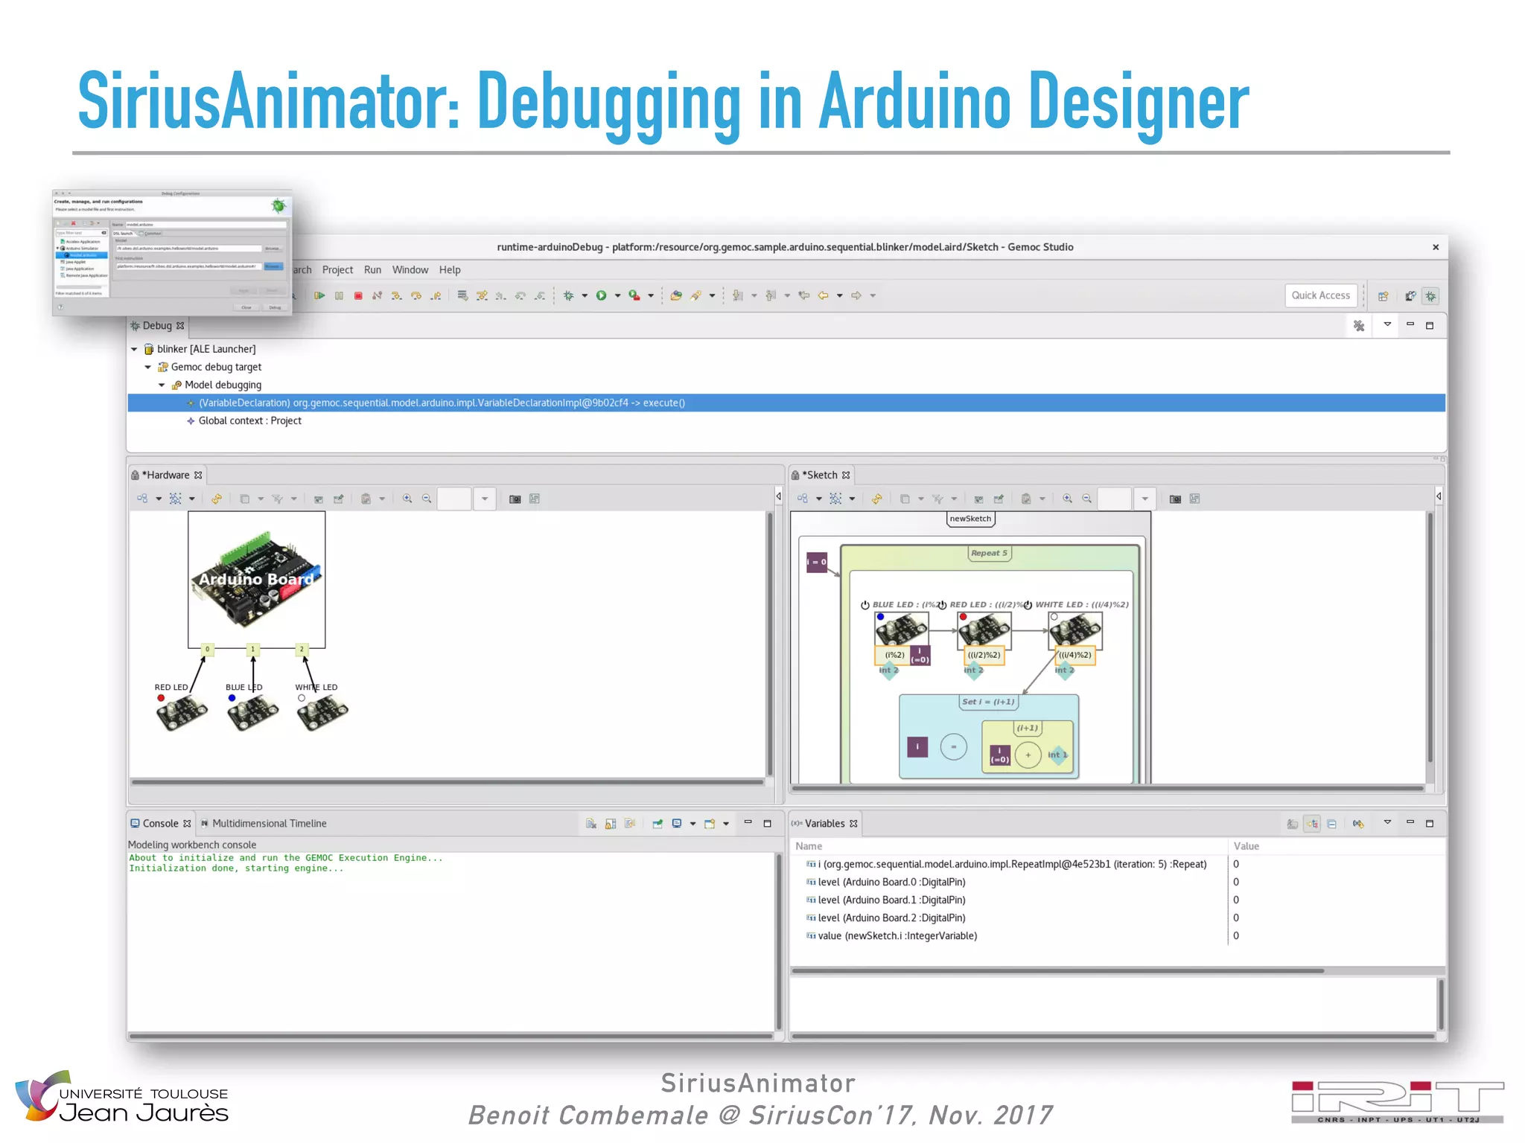Select the value (newSketch.i :IntegerVariable) row
Screen dimensions: 1525x1143
pos(897,936)
